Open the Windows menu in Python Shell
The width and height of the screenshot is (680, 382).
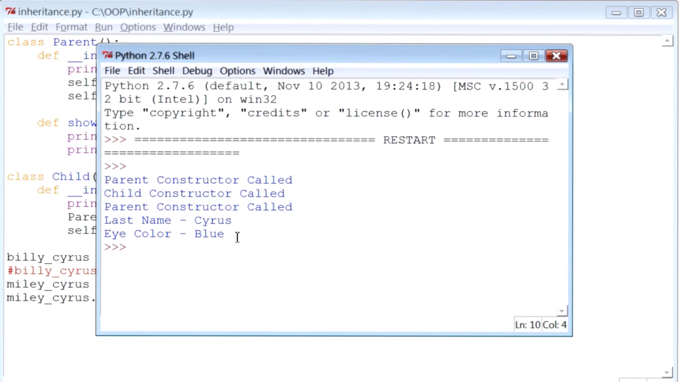[284, 71]
